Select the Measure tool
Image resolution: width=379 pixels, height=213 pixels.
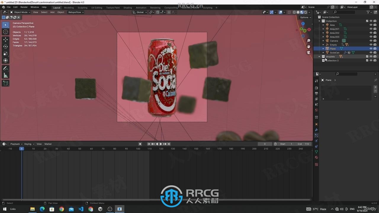6,75
